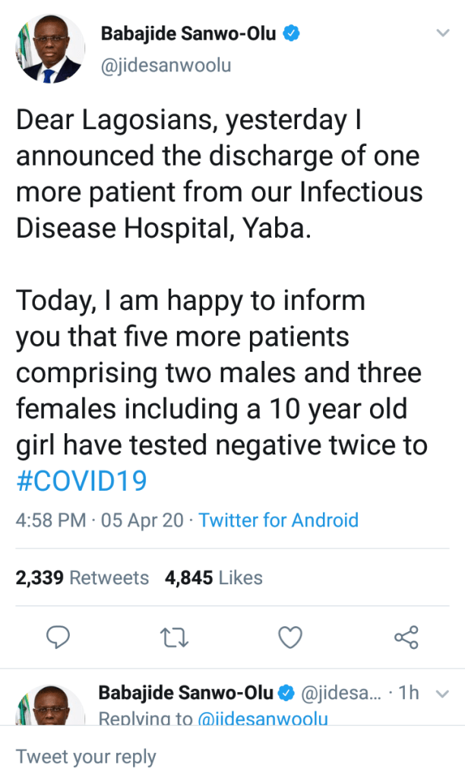Open the @jidesanwoolu handle under the name
Viewport: 465px width, 778px height.
[x=166, y=65]
